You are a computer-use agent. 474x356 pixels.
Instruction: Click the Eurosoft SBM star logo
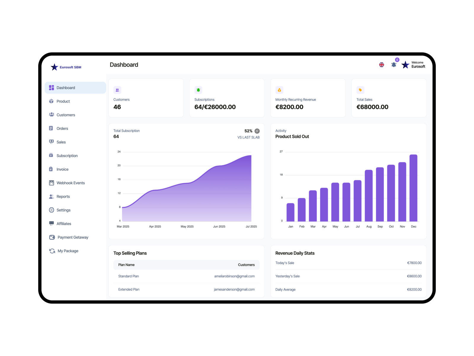pos(54,67)
